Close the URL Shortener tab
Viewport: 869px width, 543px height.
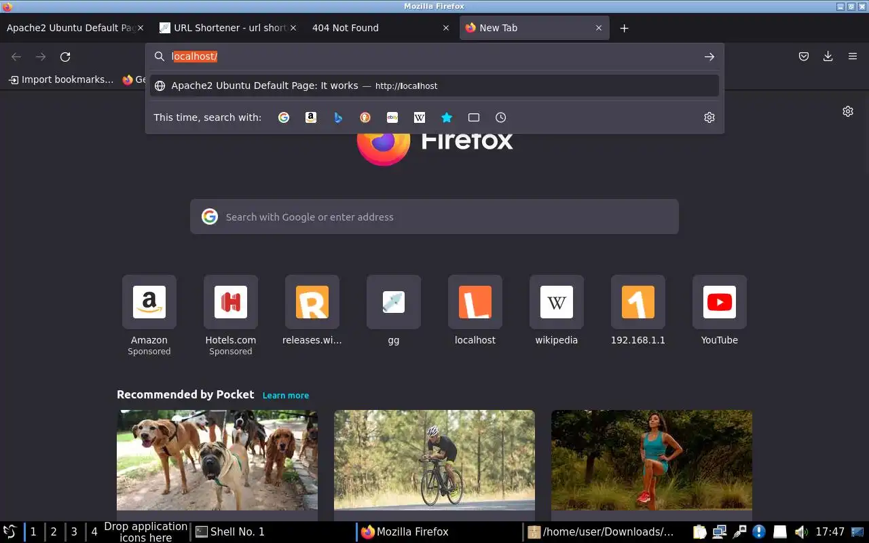pos(293,28)
